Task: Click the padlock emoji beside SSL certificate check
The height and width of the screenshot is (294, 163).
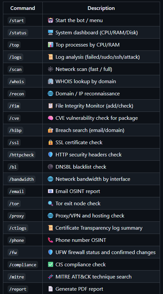Action: [50, 142]
